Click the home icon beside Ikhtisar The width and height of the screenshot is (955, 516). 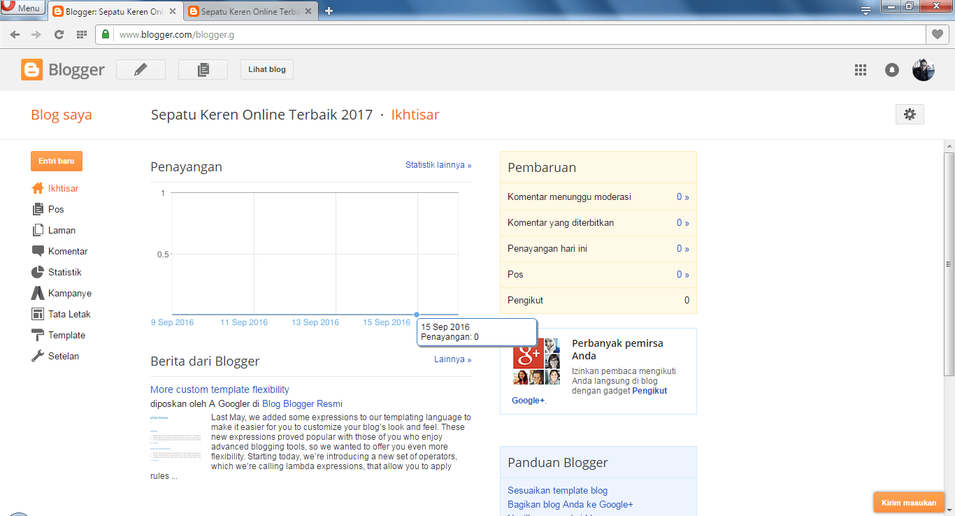pos(38,188)
